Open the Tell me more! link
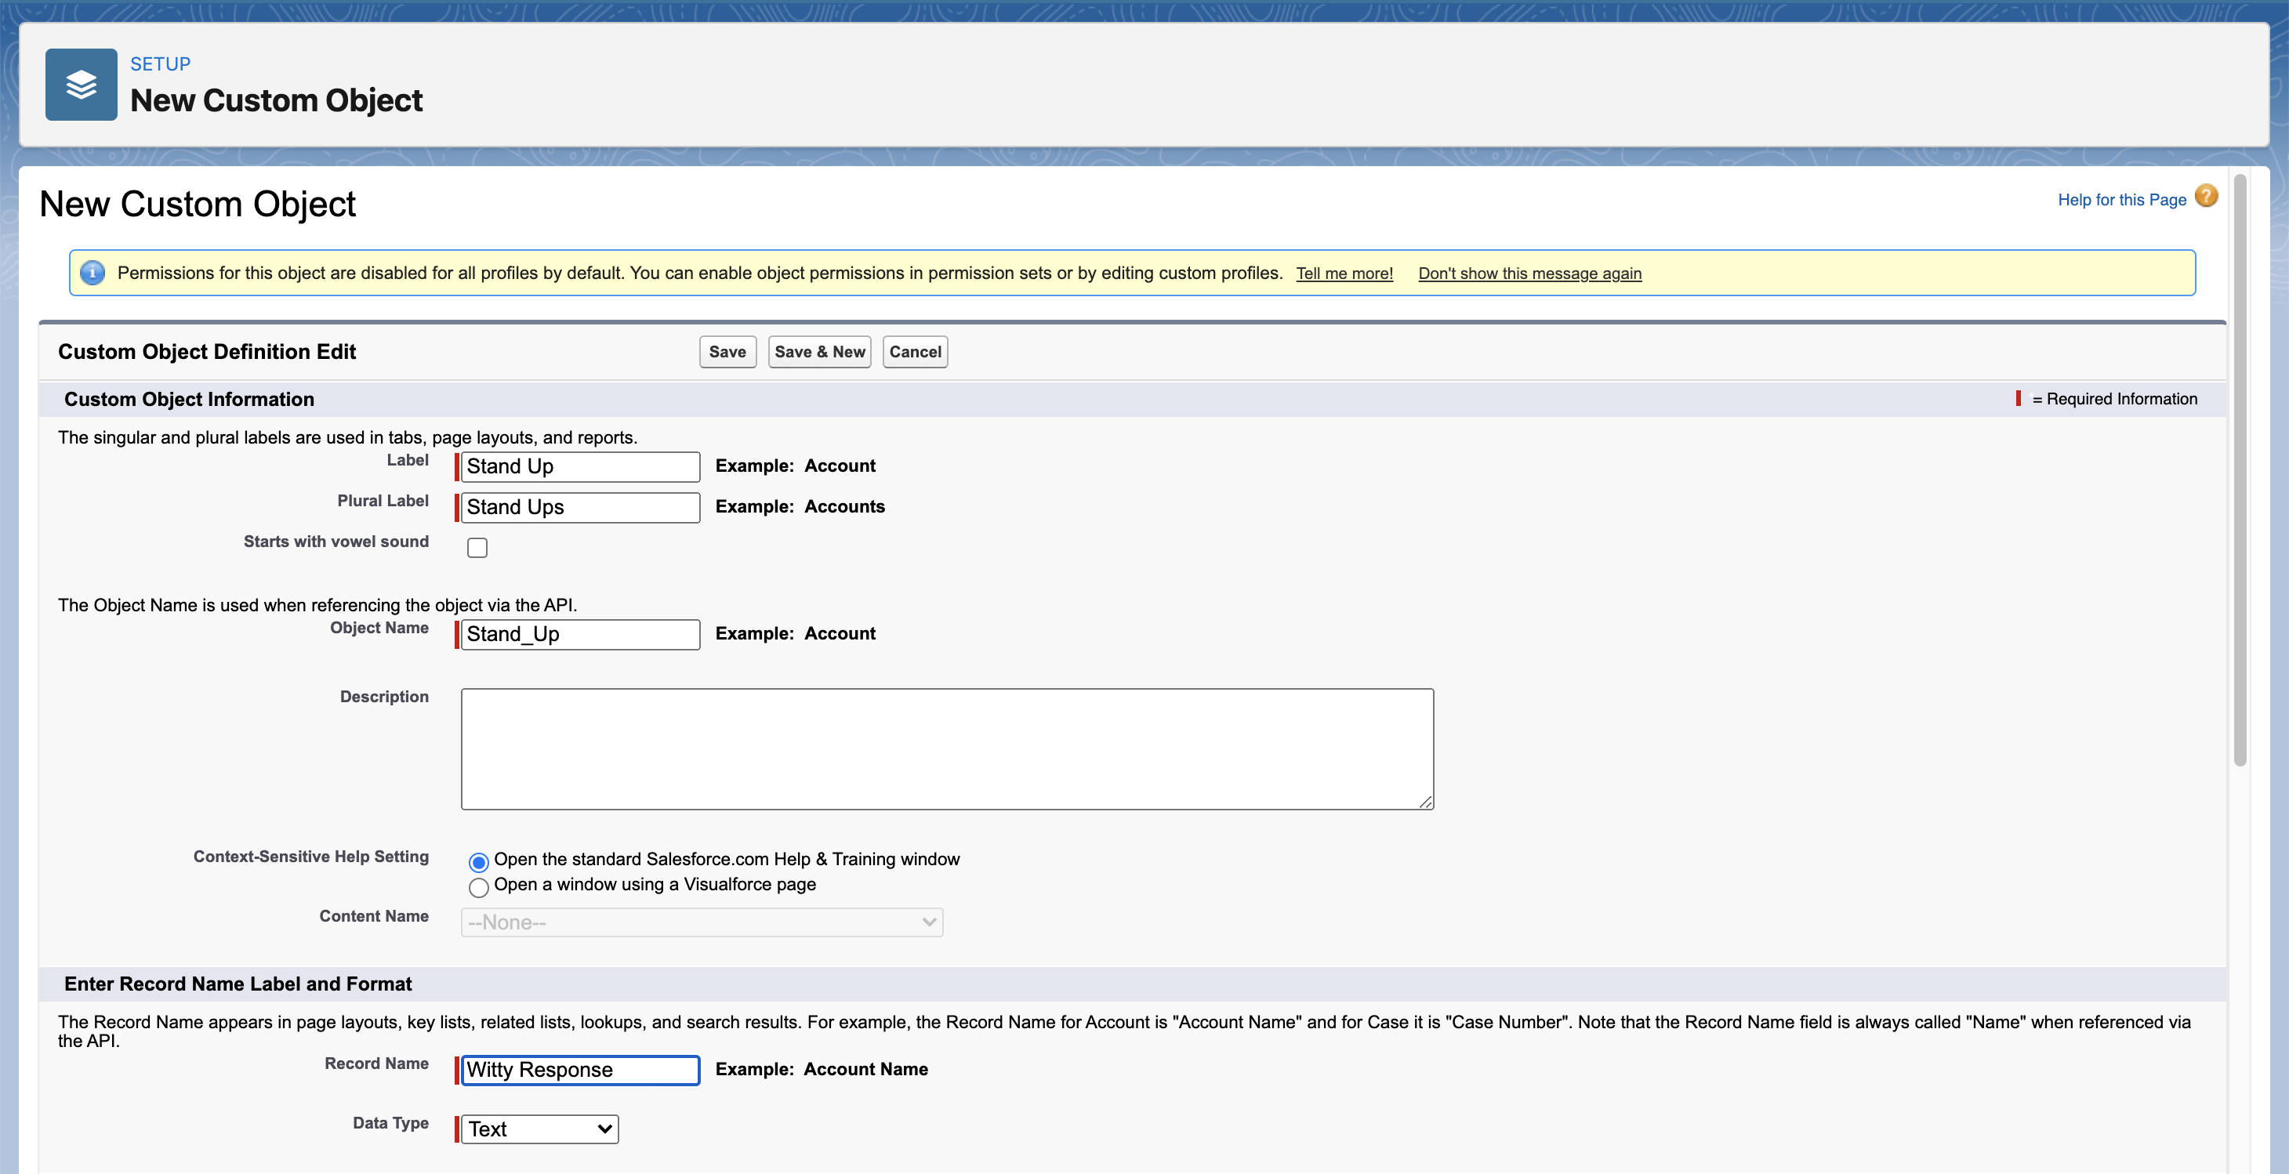Image resolution: width=2289 pixels, height=1174 pixels. 1344,274
